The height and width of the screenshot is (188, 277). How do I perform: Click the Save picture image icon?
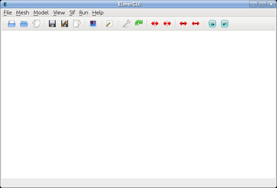coord(93,24)
